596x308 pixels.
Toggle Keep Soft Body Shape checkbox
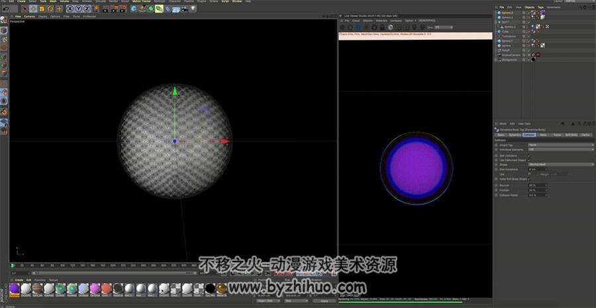click(528, 179)
